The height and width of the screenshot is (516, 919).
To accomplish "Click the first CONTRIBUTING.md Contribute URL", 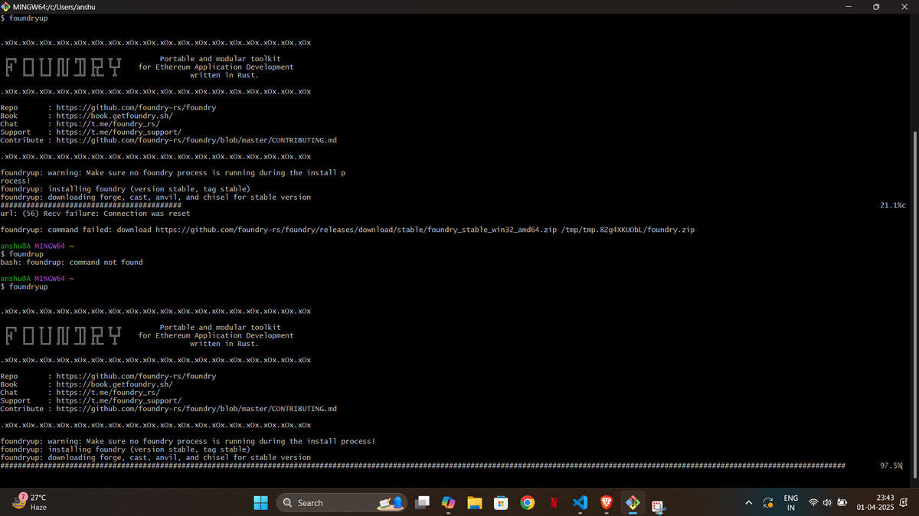I will pyautogui.click(x=196, y=140).
